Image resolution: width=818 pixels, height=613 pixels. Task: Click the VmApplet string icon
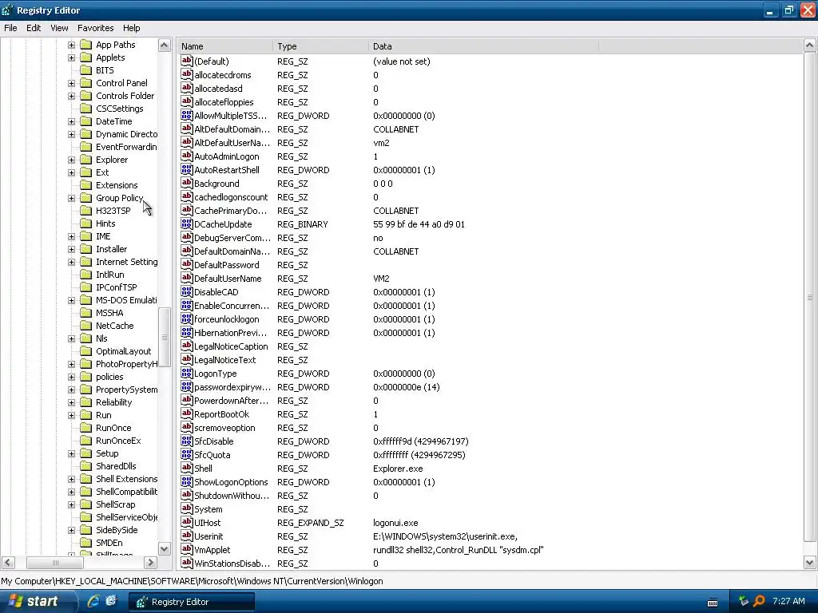coord(187,549)
